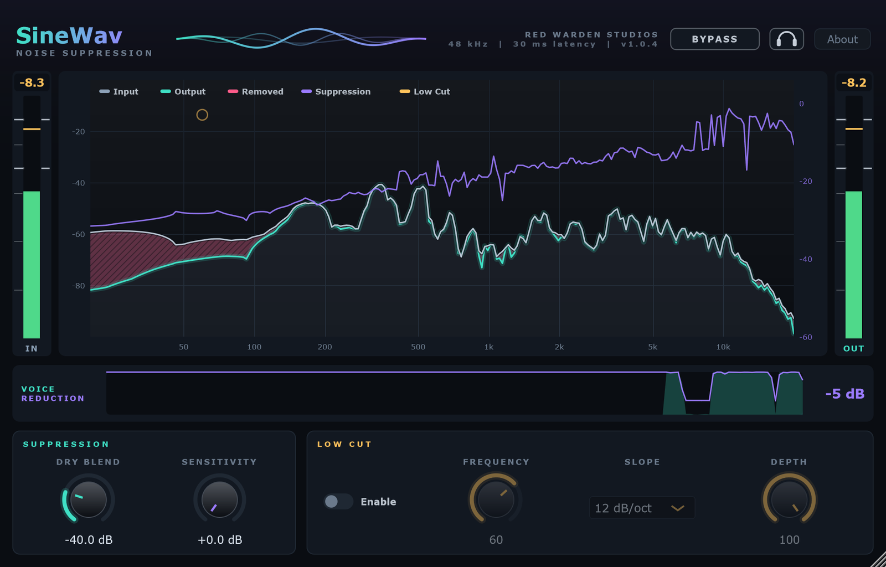The image size is (886, 567).
Task: Click the resize grip in window corner
Action: (x=878, y=559)
